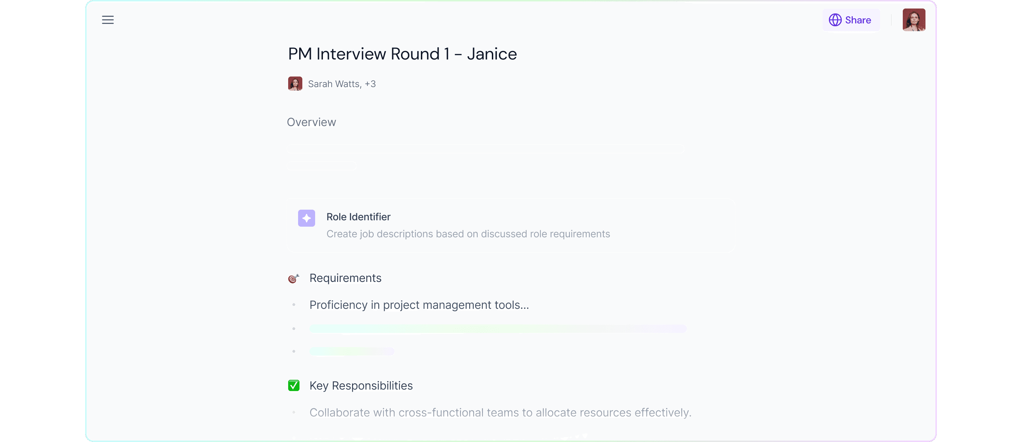Image resolution: width=1022 pixels, height=442 pixels.
Task: Click Proficiency in project management tools bullet
Action: (419, 305)
